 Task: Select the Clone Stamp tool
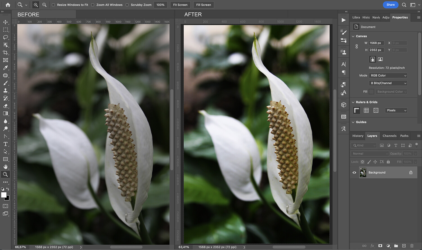pos(6,91)
